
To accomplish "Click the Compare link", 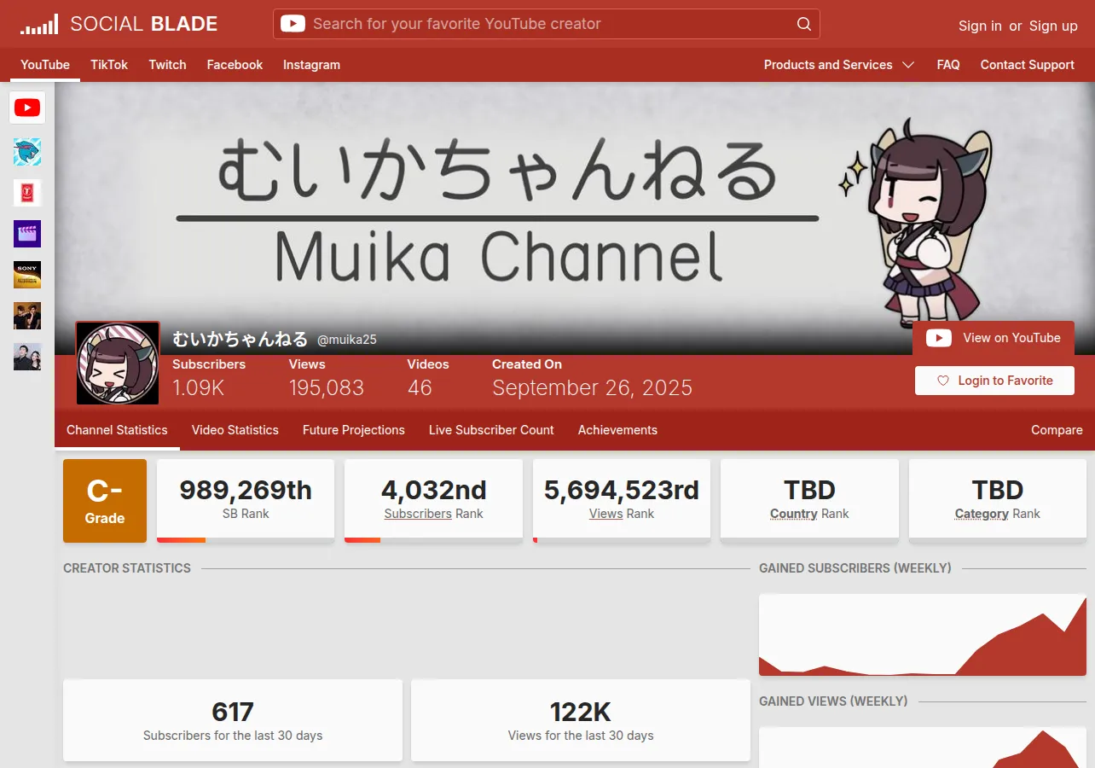I will coord(1057,430).
